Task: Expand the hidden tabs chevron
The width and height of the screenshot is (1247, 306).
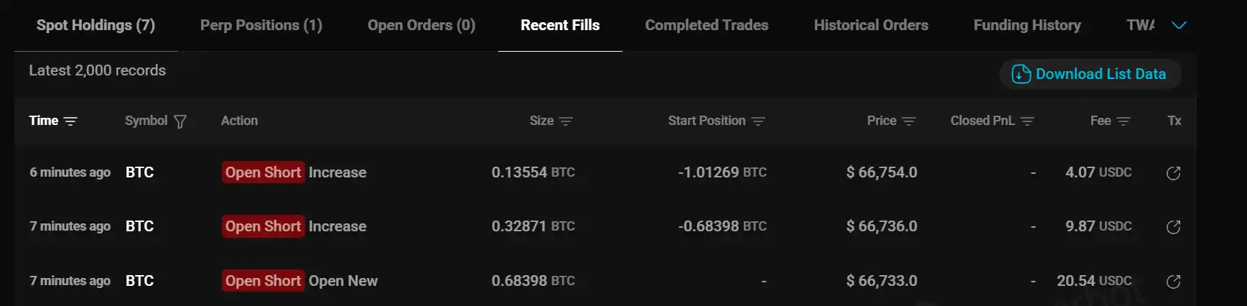Action: coord(1179,25)
